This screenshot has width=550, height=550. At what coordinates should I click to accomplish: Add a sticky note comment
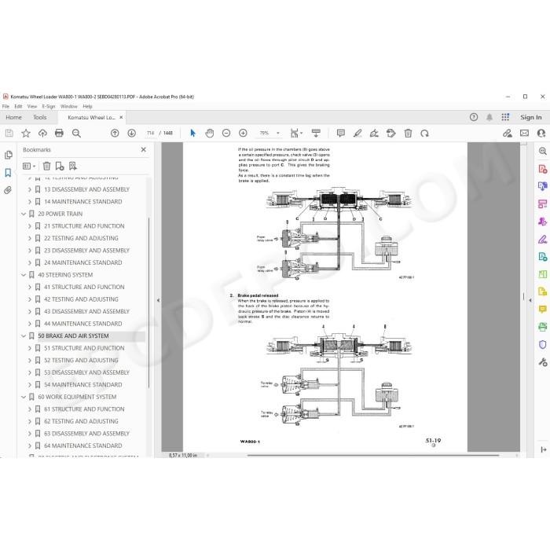click(340, 133)
